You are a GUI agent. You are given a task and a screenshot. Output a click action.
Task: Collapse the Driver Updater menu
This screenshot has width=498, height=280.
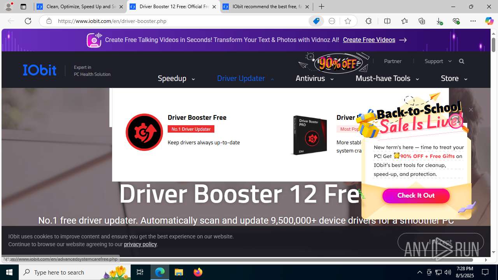(245, 78)
